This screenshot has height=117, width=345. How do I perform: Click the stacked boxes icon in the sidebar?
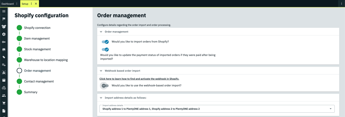pyautogui.click(x=4, y=88)
